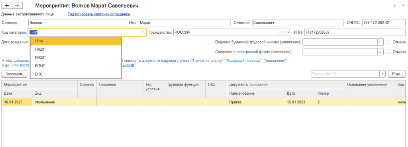
Task: Focus the Код категории input with ГРФ
Action: tap(84, 32)
